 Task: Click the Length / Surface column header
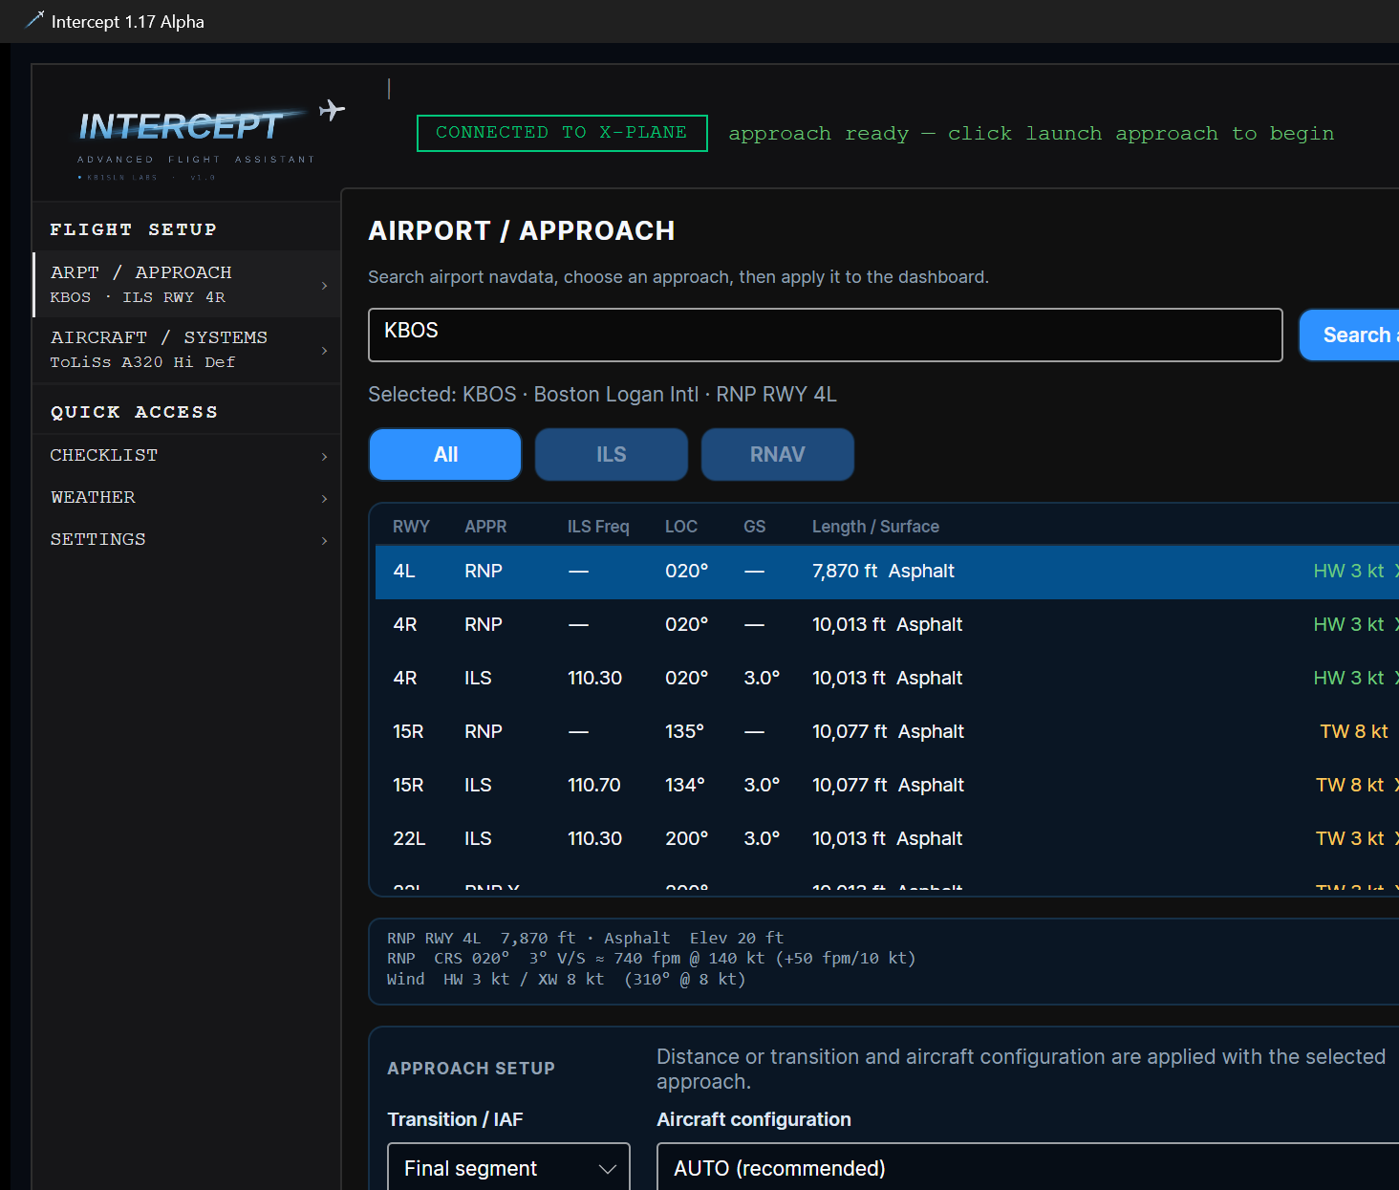coord(875,527)
